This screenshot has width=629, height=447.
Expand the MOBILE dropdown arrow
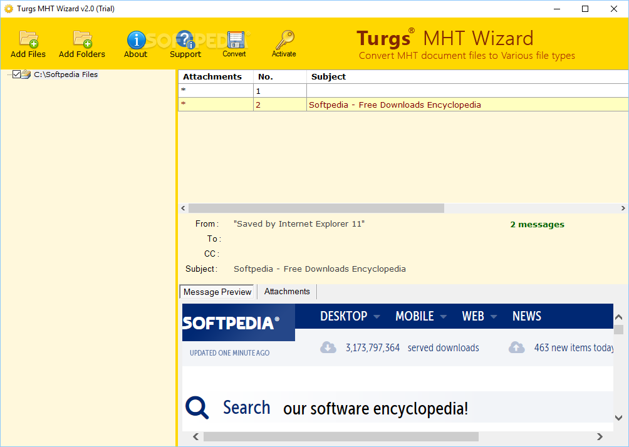444,316
